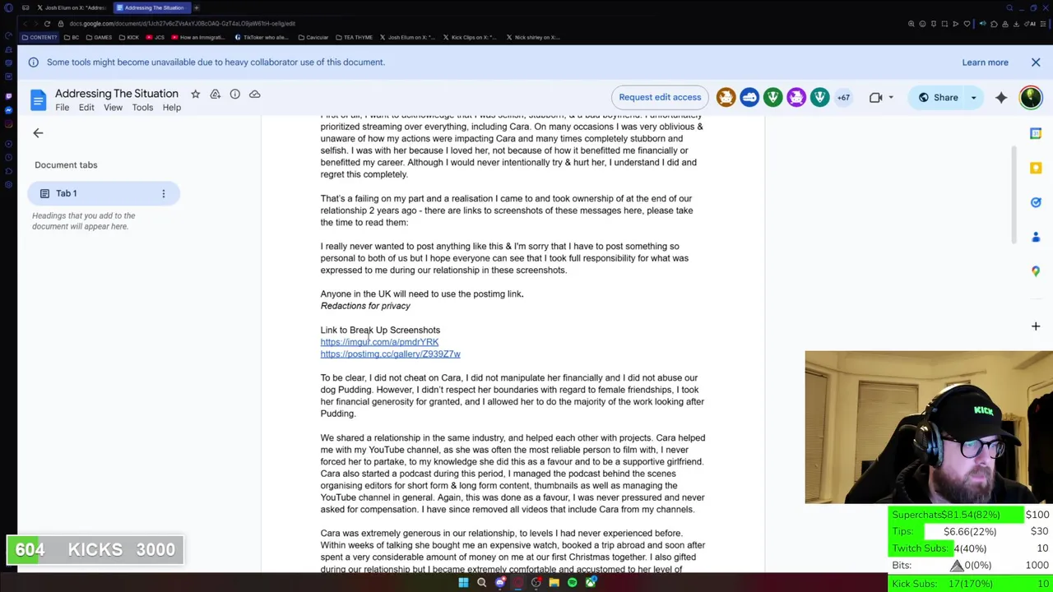Open Google account profile avatar
The image size is (1053, 592).
coord(1031,97)
